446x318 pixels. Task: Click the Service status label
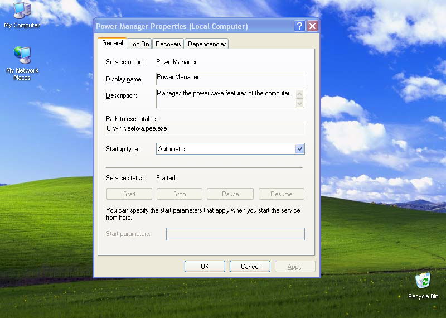pyautogui.click(x=125, y=178)
